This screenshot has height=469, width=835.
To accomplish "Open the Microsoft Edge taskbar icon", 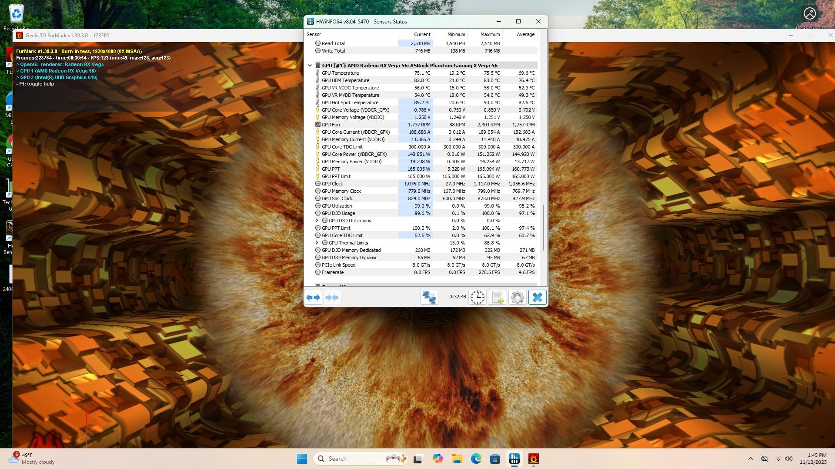I will coord(476,459).
